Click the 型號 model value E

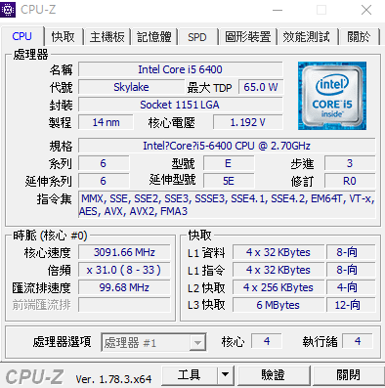pyautogui.click(x=229, y=163)
